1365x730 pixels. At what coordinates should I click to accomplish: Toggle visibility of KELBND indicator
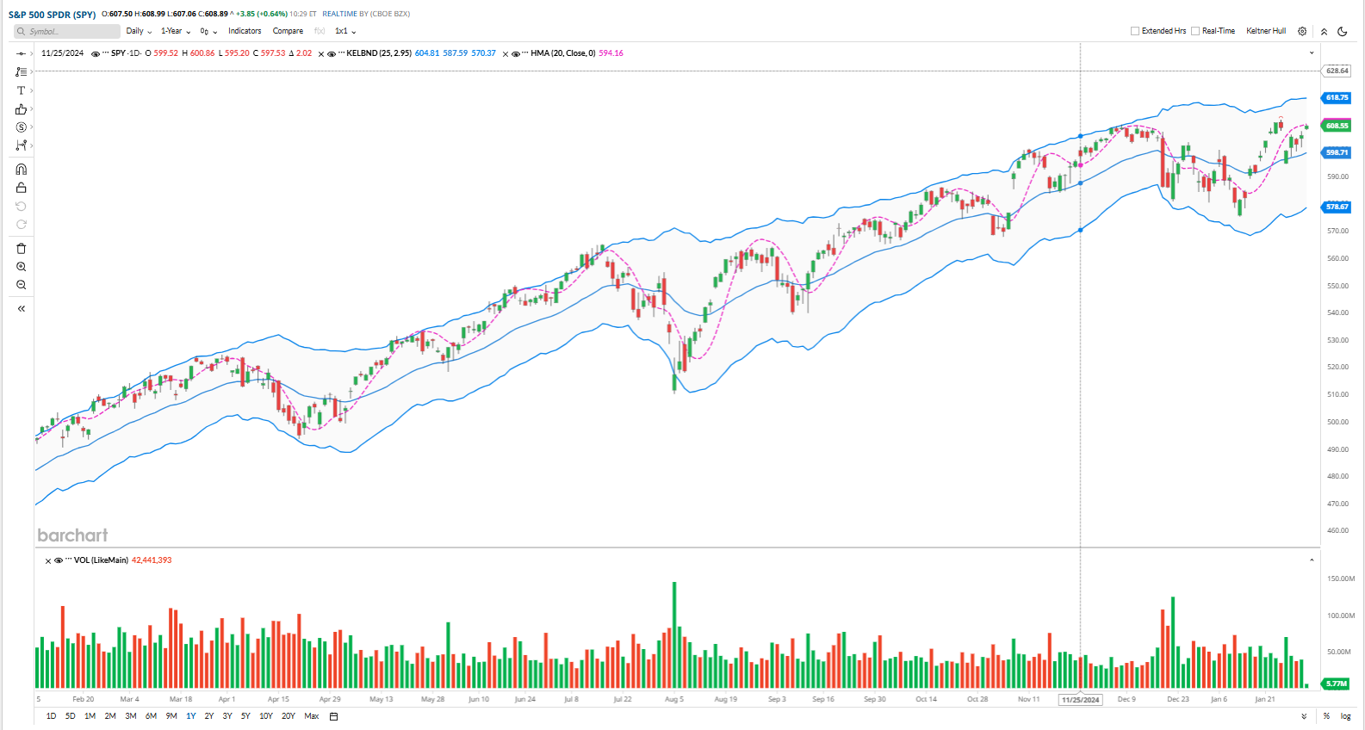[332, 53]
